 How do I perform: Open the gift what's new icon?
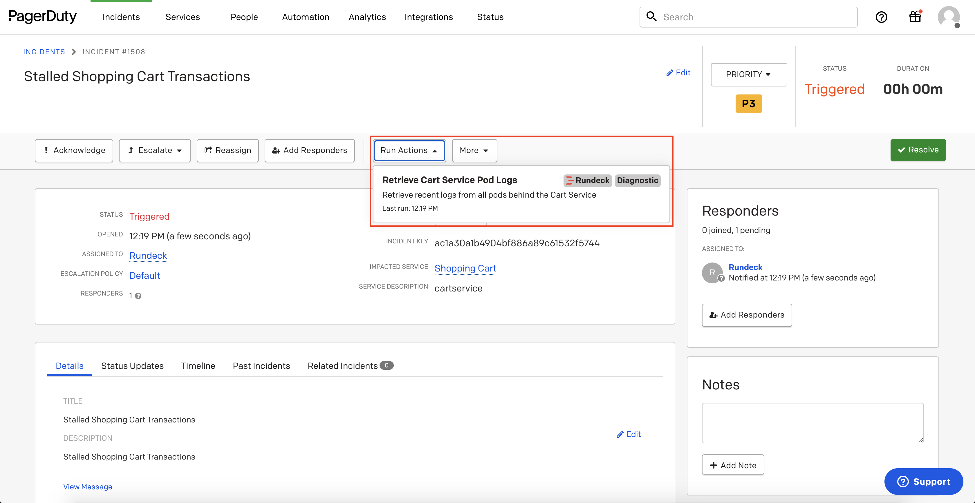915,17
